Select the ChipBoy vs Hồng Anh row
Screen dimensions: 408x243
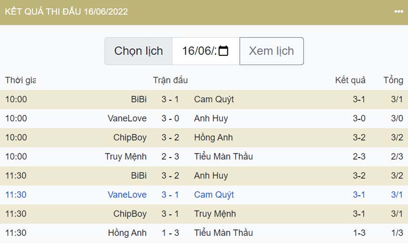click(x=204, y=137)
